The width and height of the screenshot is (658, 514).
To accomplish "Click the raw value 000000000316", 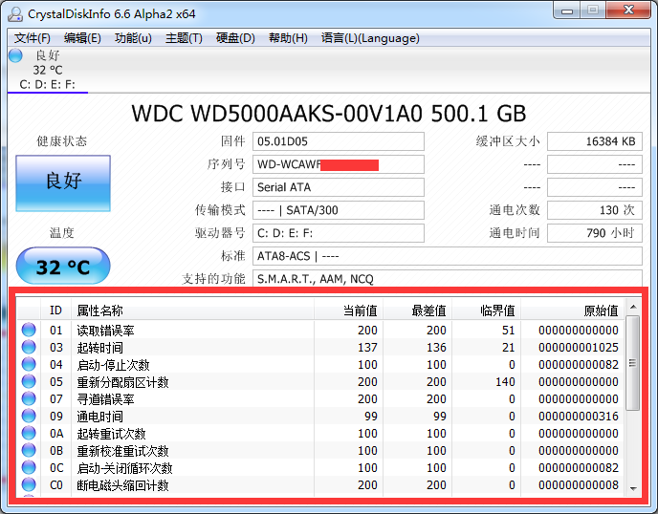I will point(579,416).
